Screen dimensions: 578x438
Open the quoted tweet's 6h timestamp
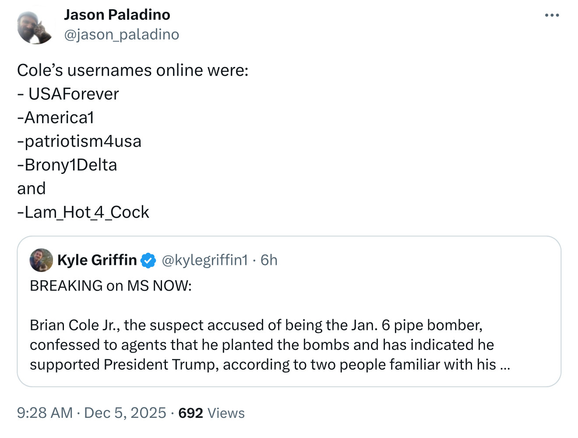pos(269,260)
